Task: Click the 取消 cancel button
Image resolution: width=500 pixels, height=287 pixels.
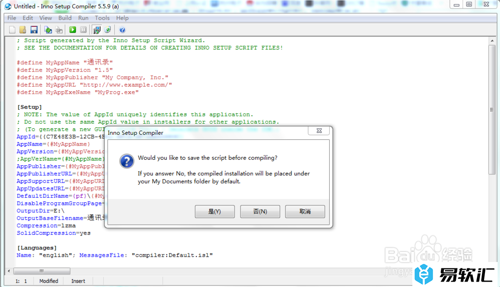Action: [x=305, y=211]
